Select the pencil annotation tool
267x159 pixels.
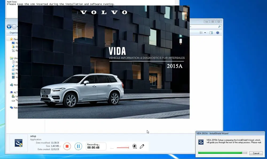point(142,146)
